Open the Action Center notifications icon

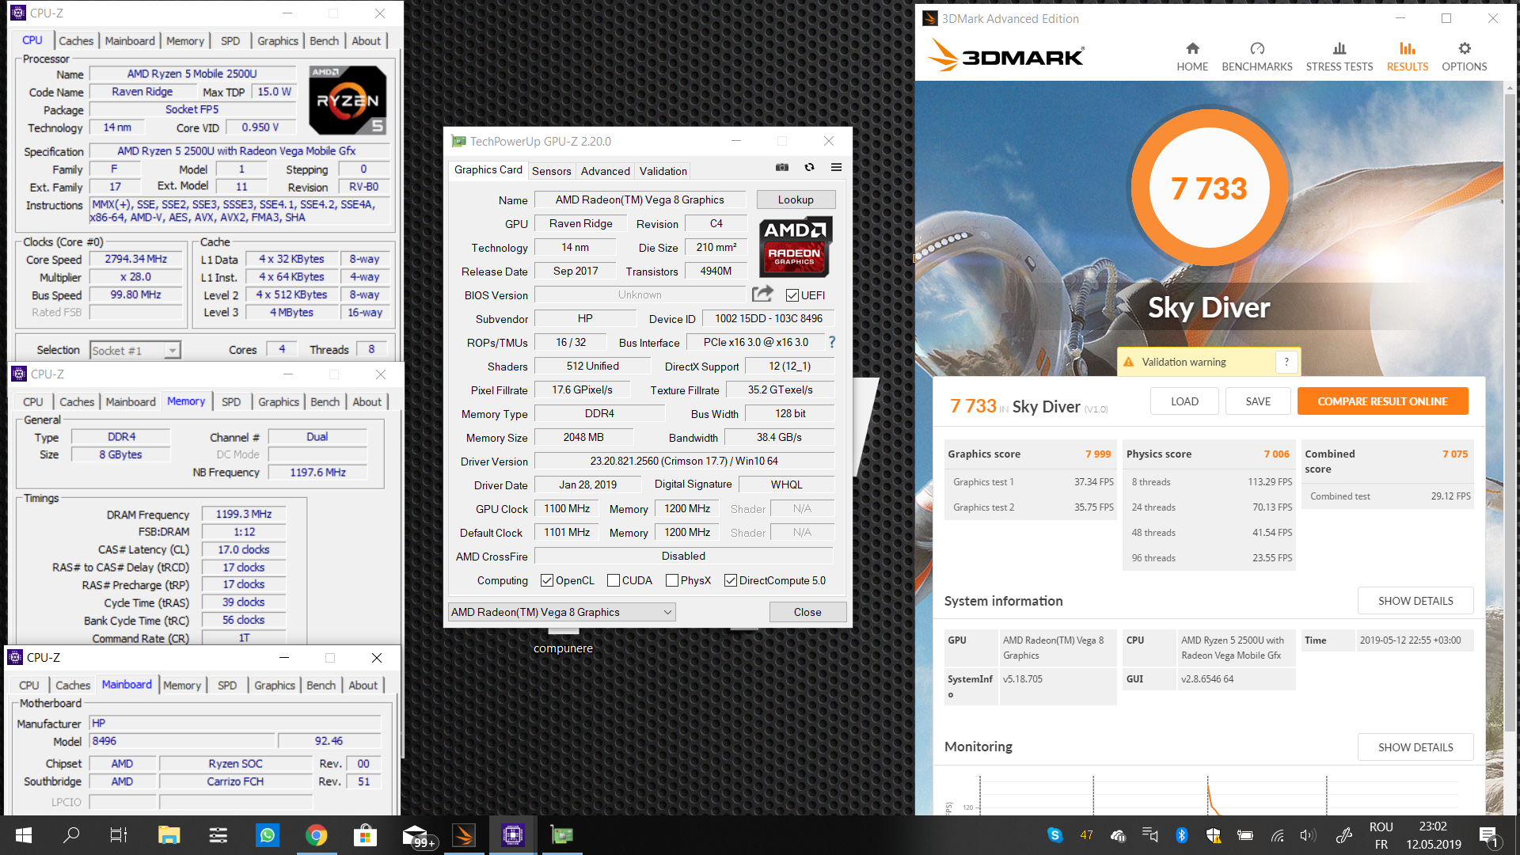click(x=1488, y=835)
